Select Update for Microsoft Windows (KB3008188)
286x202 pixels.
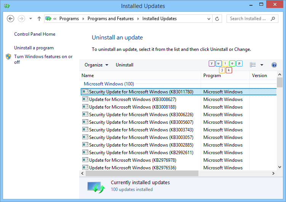point(179,107)
